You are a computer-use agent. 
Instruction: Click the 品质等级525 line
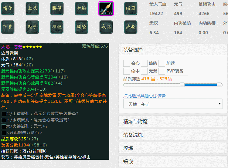pos(19,139)
